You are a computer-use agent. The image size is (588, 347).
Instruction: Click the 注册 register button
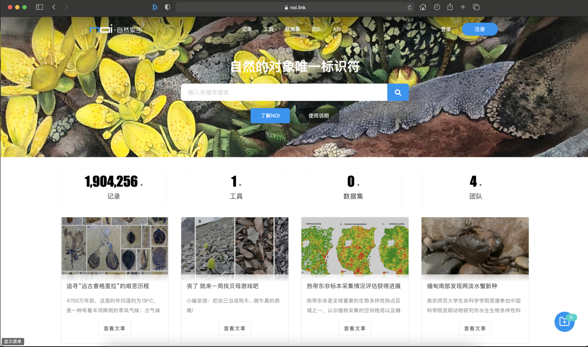point(479,29)
